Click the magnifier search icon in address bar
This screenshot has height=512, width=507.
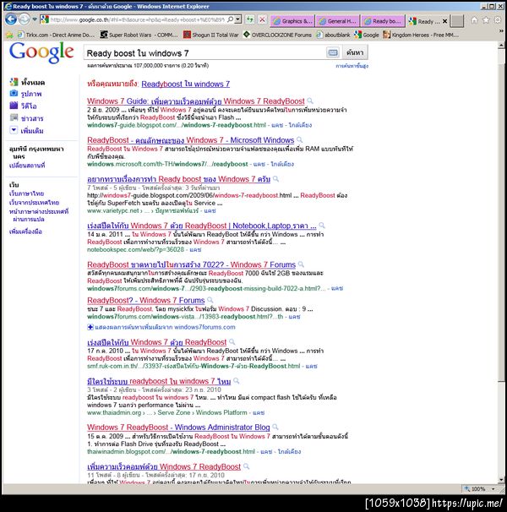pyautogui.click(x=231, y=19)
